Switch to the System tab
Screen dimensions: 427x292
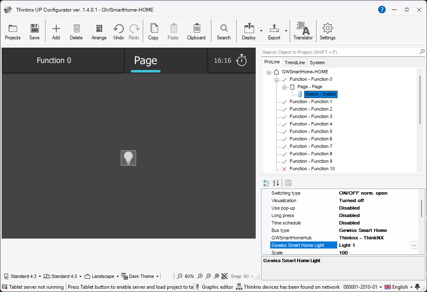click(x=317, y=63)
